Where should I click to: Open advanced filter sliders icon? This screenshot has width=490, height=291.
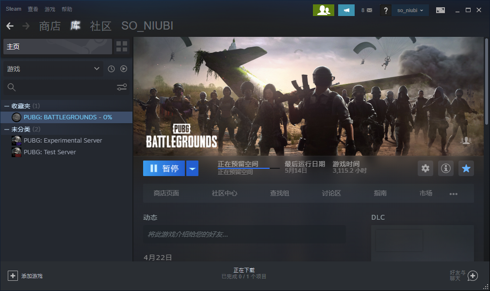(122, 87)
